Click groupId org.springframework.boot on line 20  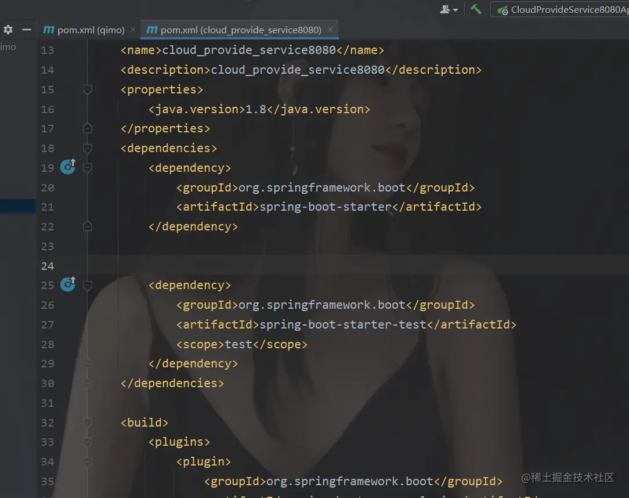(321, 188)
